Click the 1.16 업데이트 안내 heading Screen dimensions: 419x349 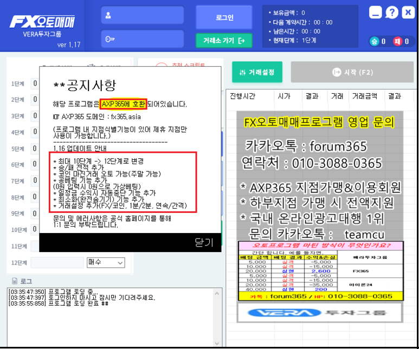point(80,148)
